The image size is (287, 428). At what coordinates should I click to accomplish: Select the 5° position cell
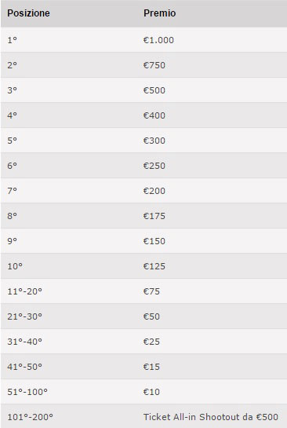[13, 141]
